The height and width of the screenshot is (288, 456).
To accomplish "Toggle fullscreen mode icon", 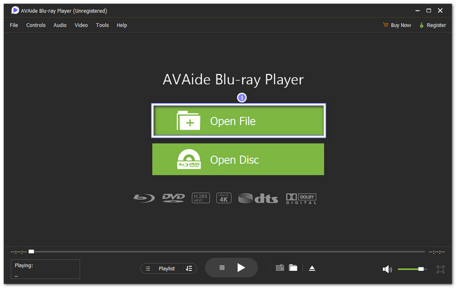I will click(x=441, y=269).
